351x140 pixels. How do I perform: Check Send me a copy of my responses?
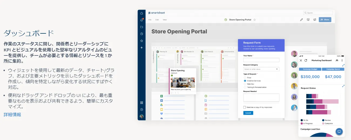(245, 107)
